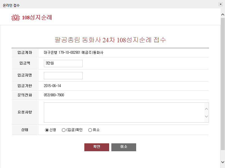Click 요청사항 textarea scroll up arrow
225x168 pixels.
click(x=206, y=109)
